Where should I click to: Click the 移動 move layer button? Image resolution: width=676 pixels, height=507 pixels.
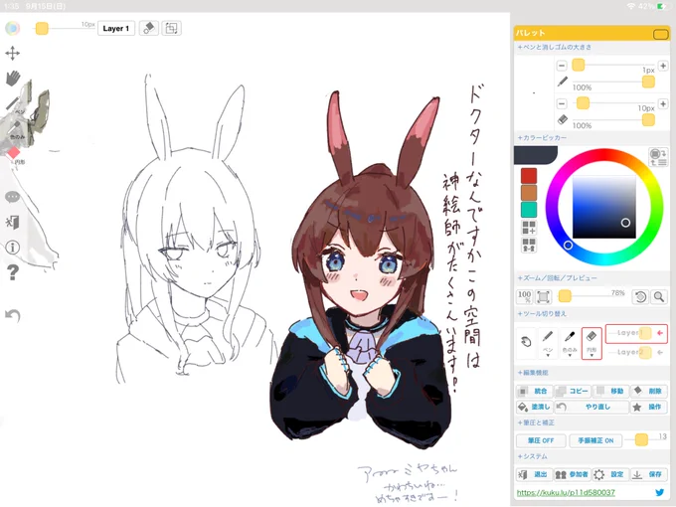pyautogui.click(x=611, y=391)
